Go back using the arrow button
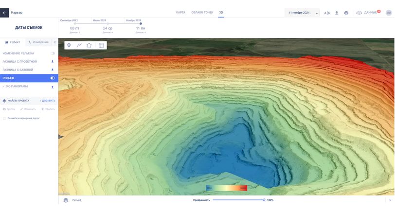The width and height of the screenshot is (395, 214). [5, 13]
